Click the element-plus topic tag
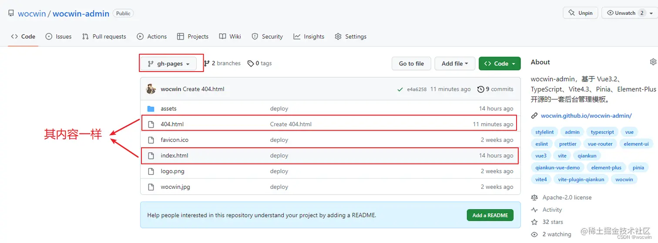Screen dimensions: 658x243 (x=606, y=167)
